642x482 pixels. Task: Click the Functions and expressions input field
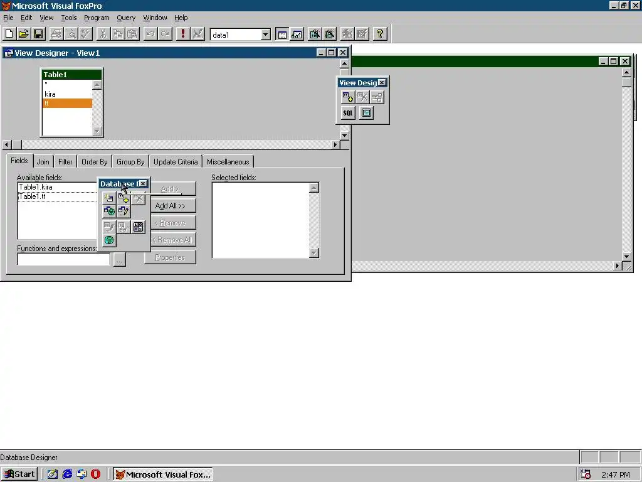tap(63, 259)
